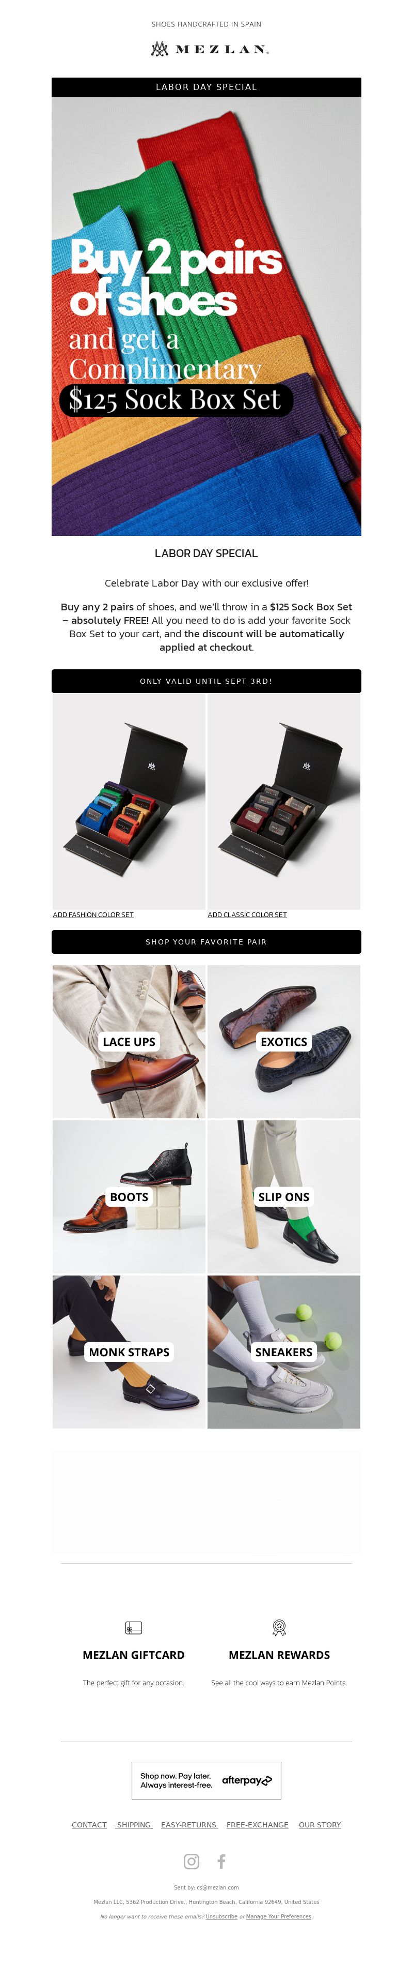Image resolution: width=413 pixels, height=1965 pixels.
Task: Click Add Fashion Color Set link
Action: coord(93,914)
